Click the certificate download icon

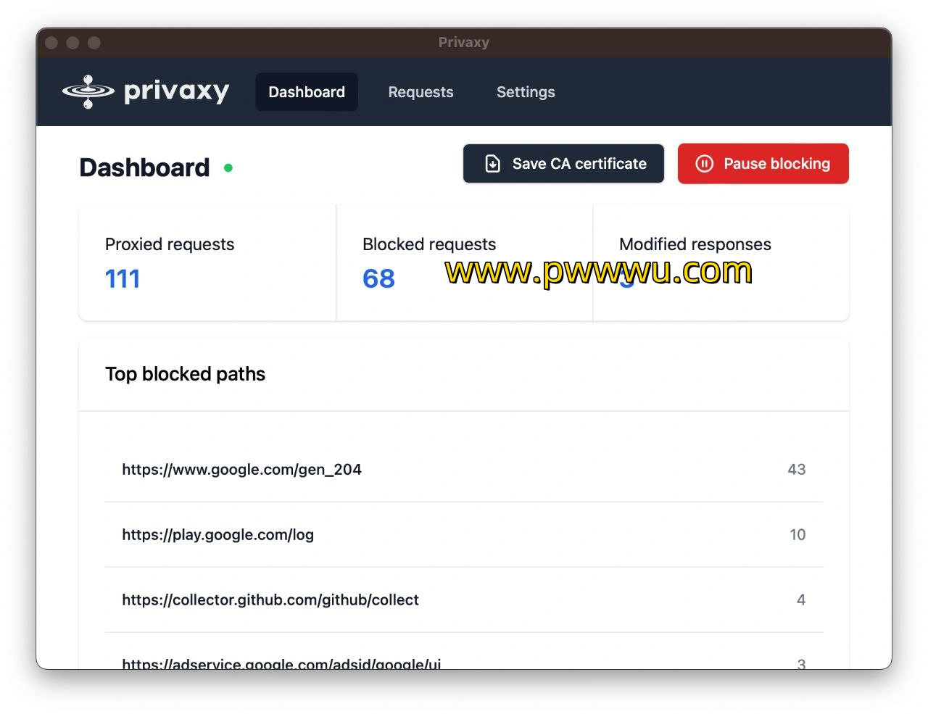[492, 164]
